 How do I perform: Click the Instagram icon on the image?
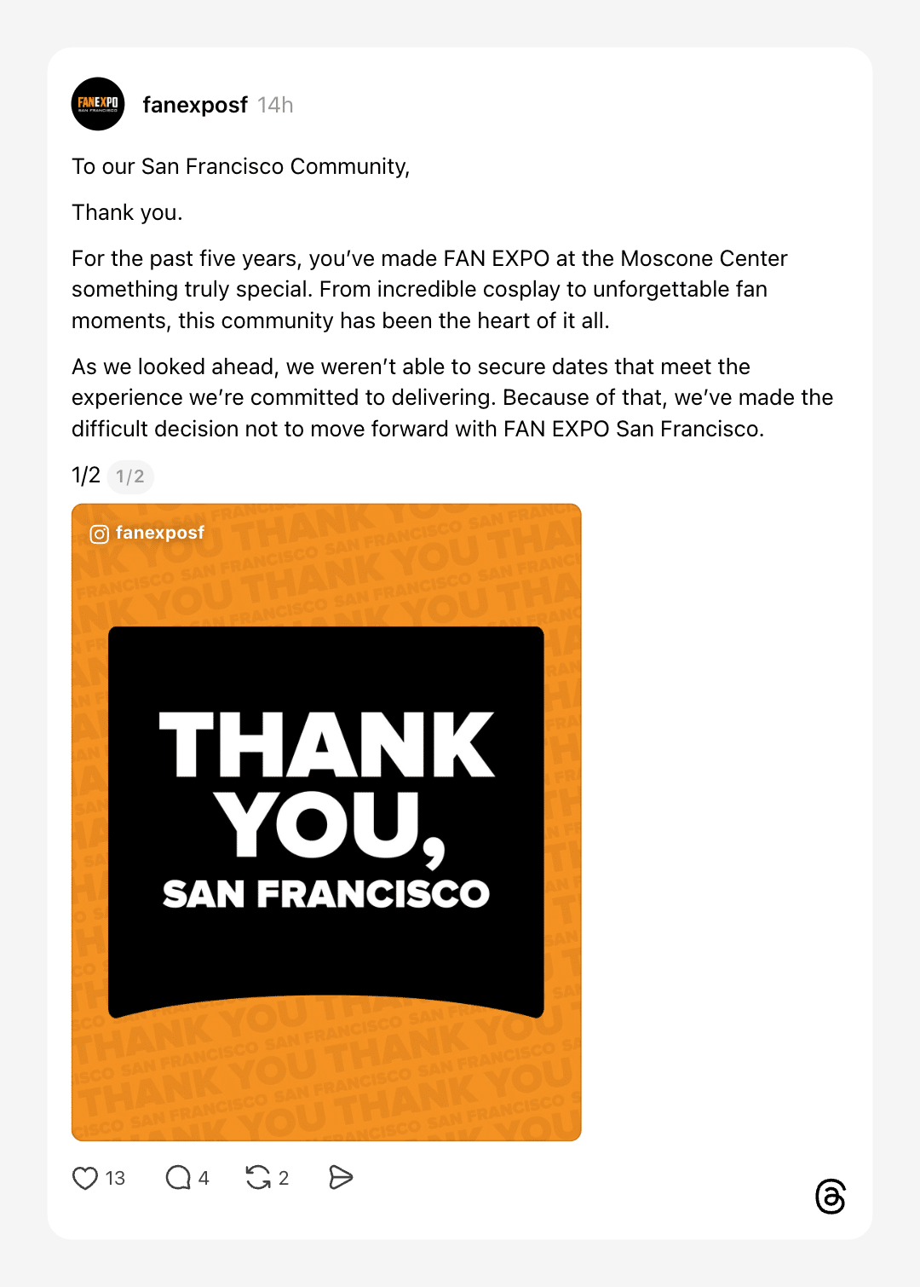tap(100, 534)
